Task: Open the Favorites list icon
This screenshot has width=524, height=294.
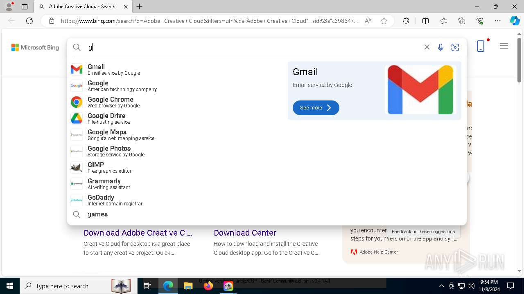Action: (x=444, y=21)
